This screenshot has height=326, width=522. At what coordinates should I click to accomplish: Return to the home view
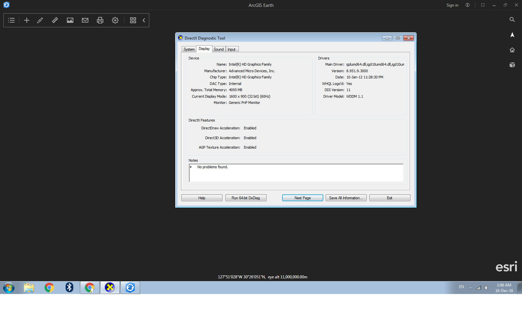click(512, 50)
